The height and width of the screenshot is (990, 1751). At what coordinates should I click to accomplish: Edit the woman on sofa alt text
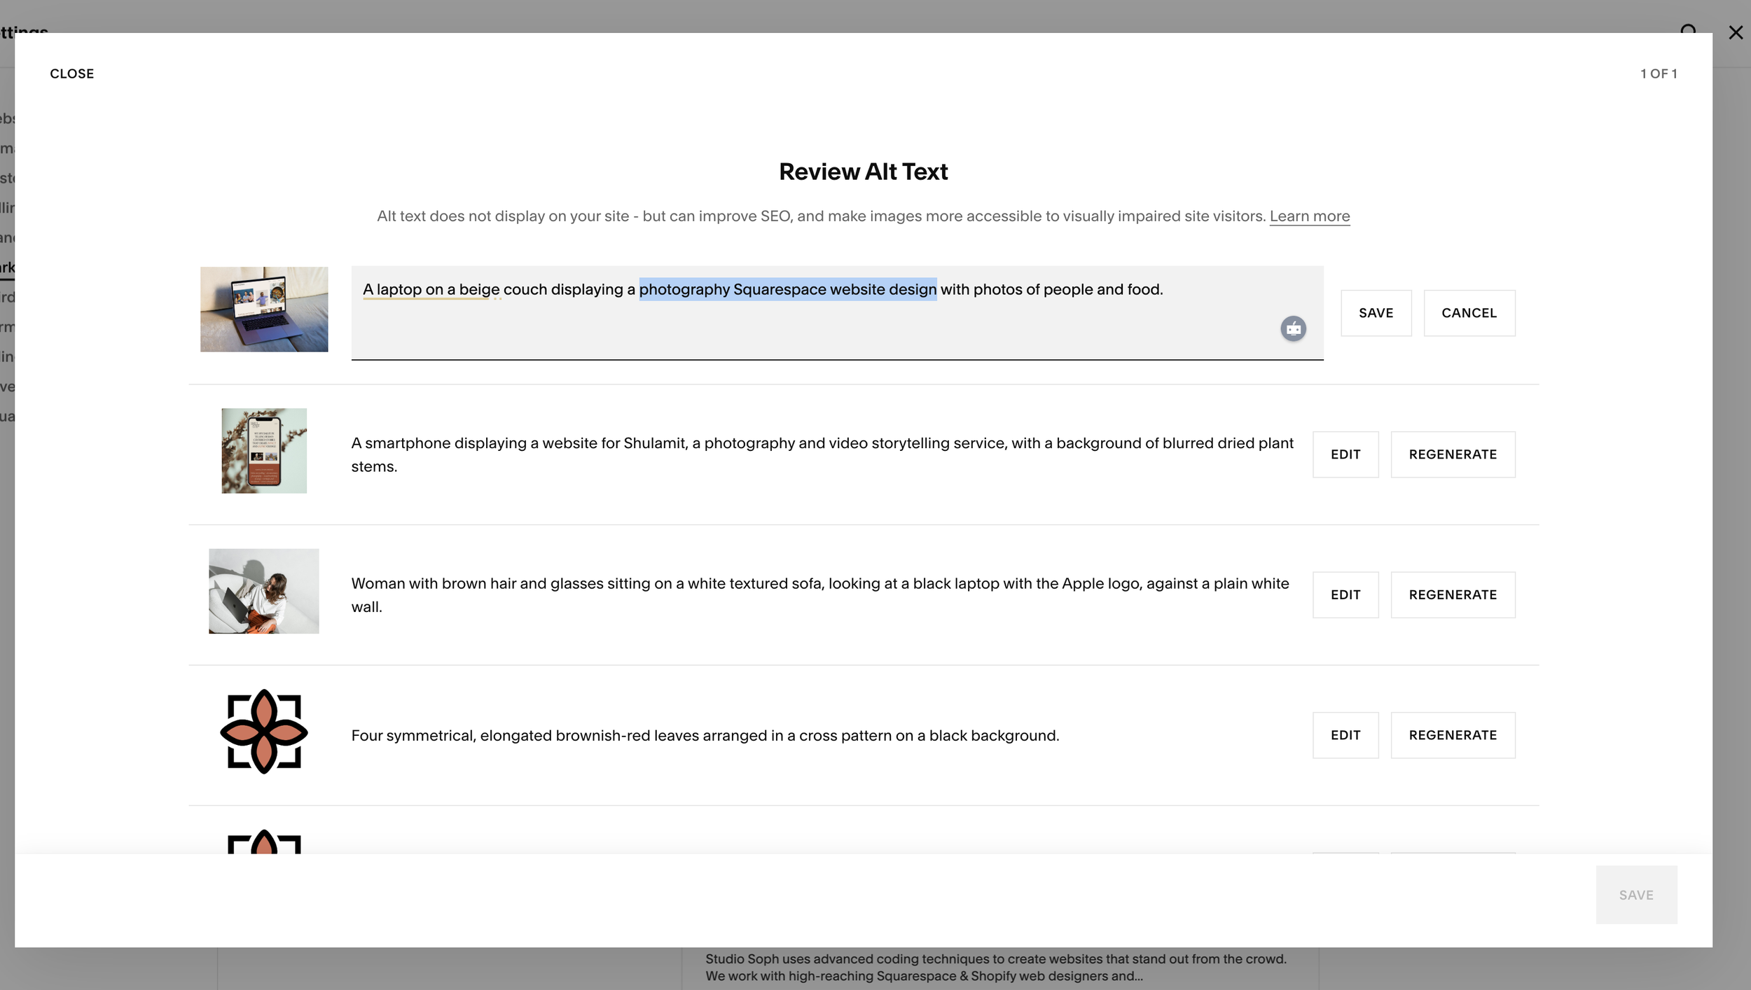pos(1345,594)
